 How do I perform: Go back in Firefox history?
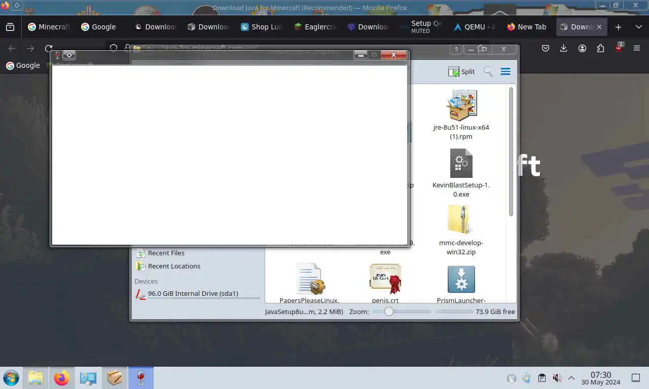(12, 49)
